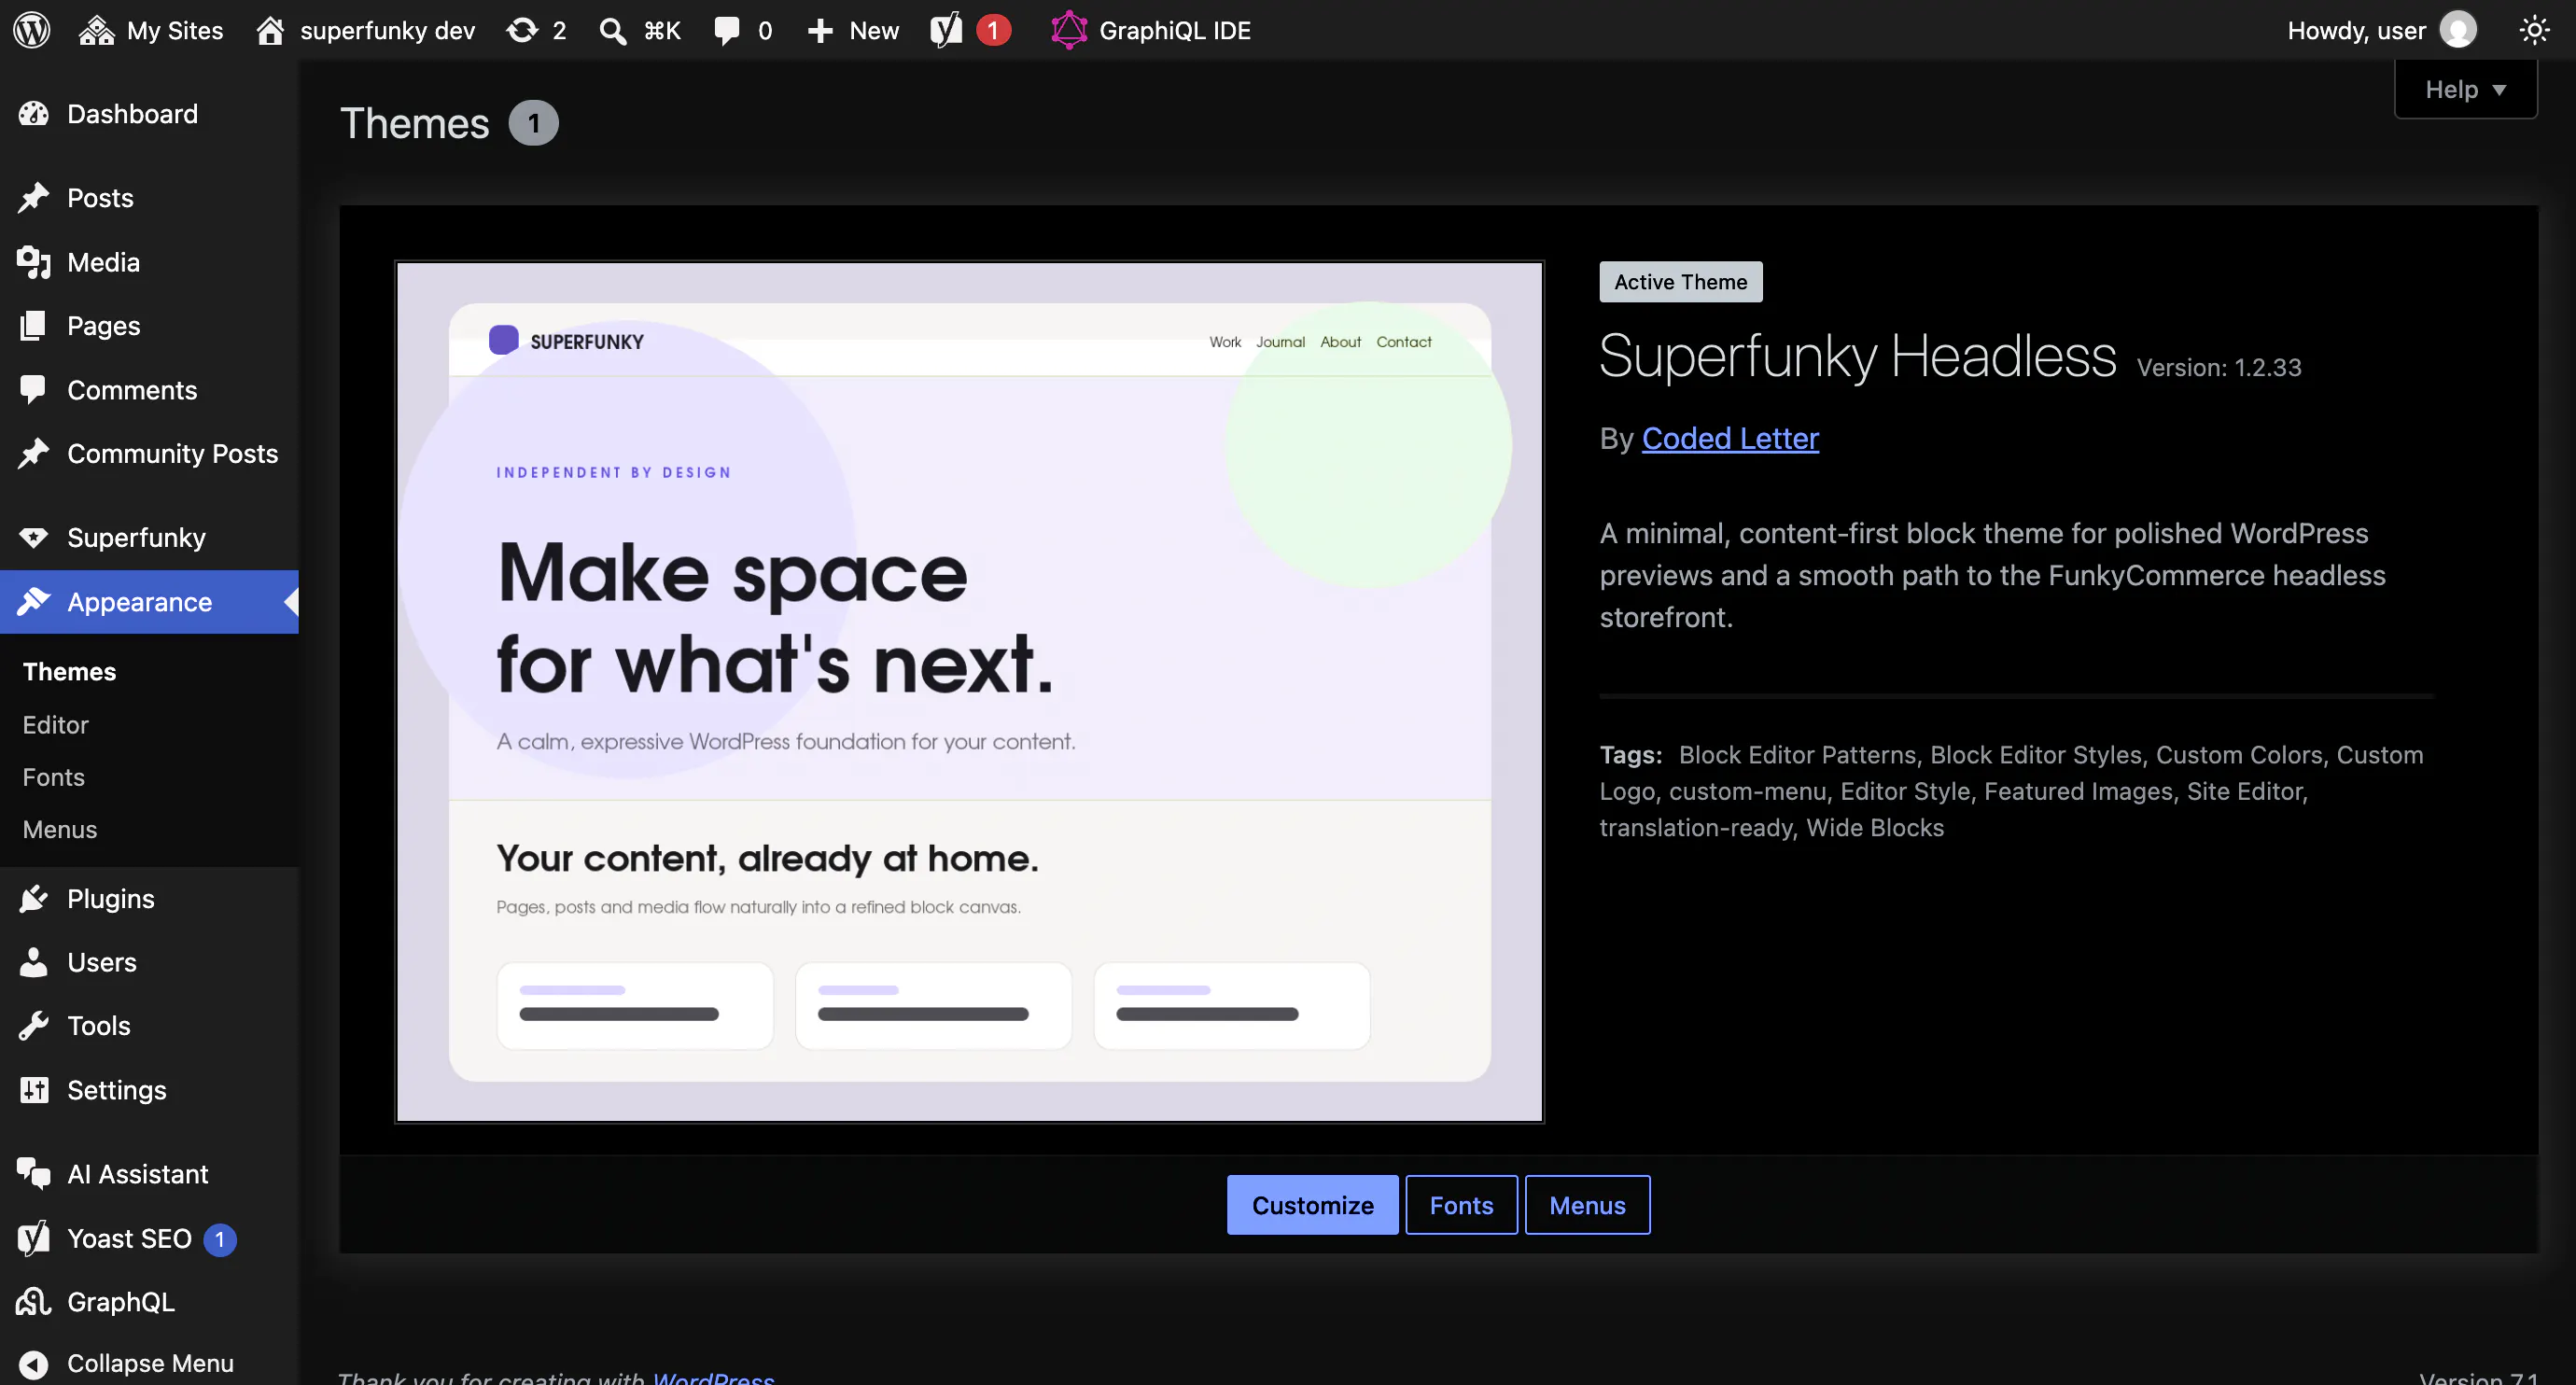Click the Comments bubble icon in sidebar

pos(33,390)
